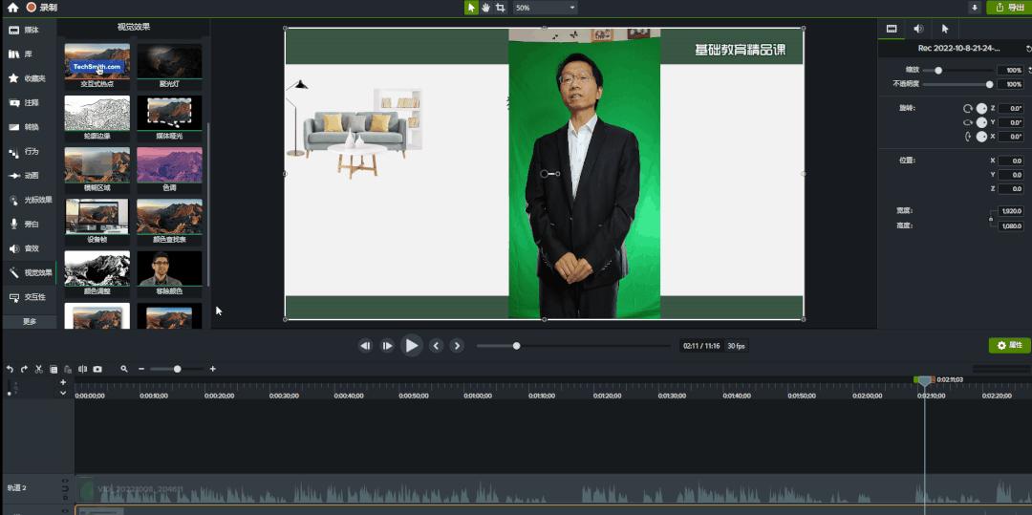This screenshot has width=1032, height=515.
Task: Open the 转换 transitions tab
Action: click(x=29, y=127)
